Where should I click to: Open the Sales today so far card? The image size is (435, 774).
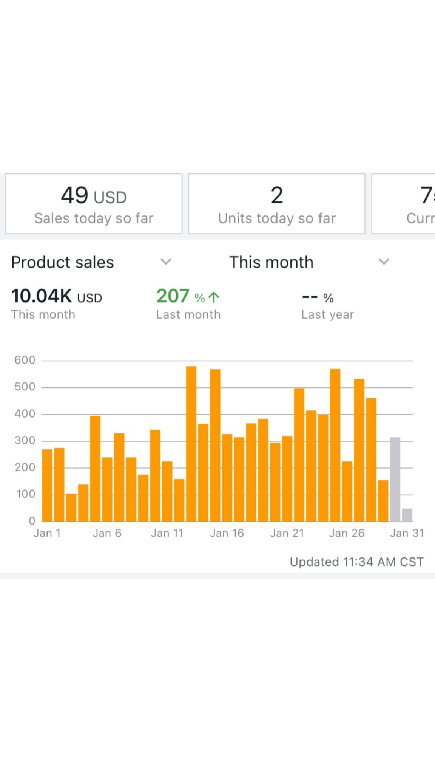(94, 204)
